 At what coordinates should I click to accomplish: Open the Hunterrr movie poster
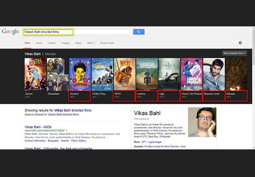click(80, 74)
